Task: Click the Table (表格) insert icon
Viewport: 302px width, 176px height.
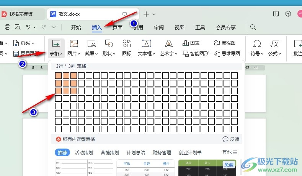Action: point(56,44)
